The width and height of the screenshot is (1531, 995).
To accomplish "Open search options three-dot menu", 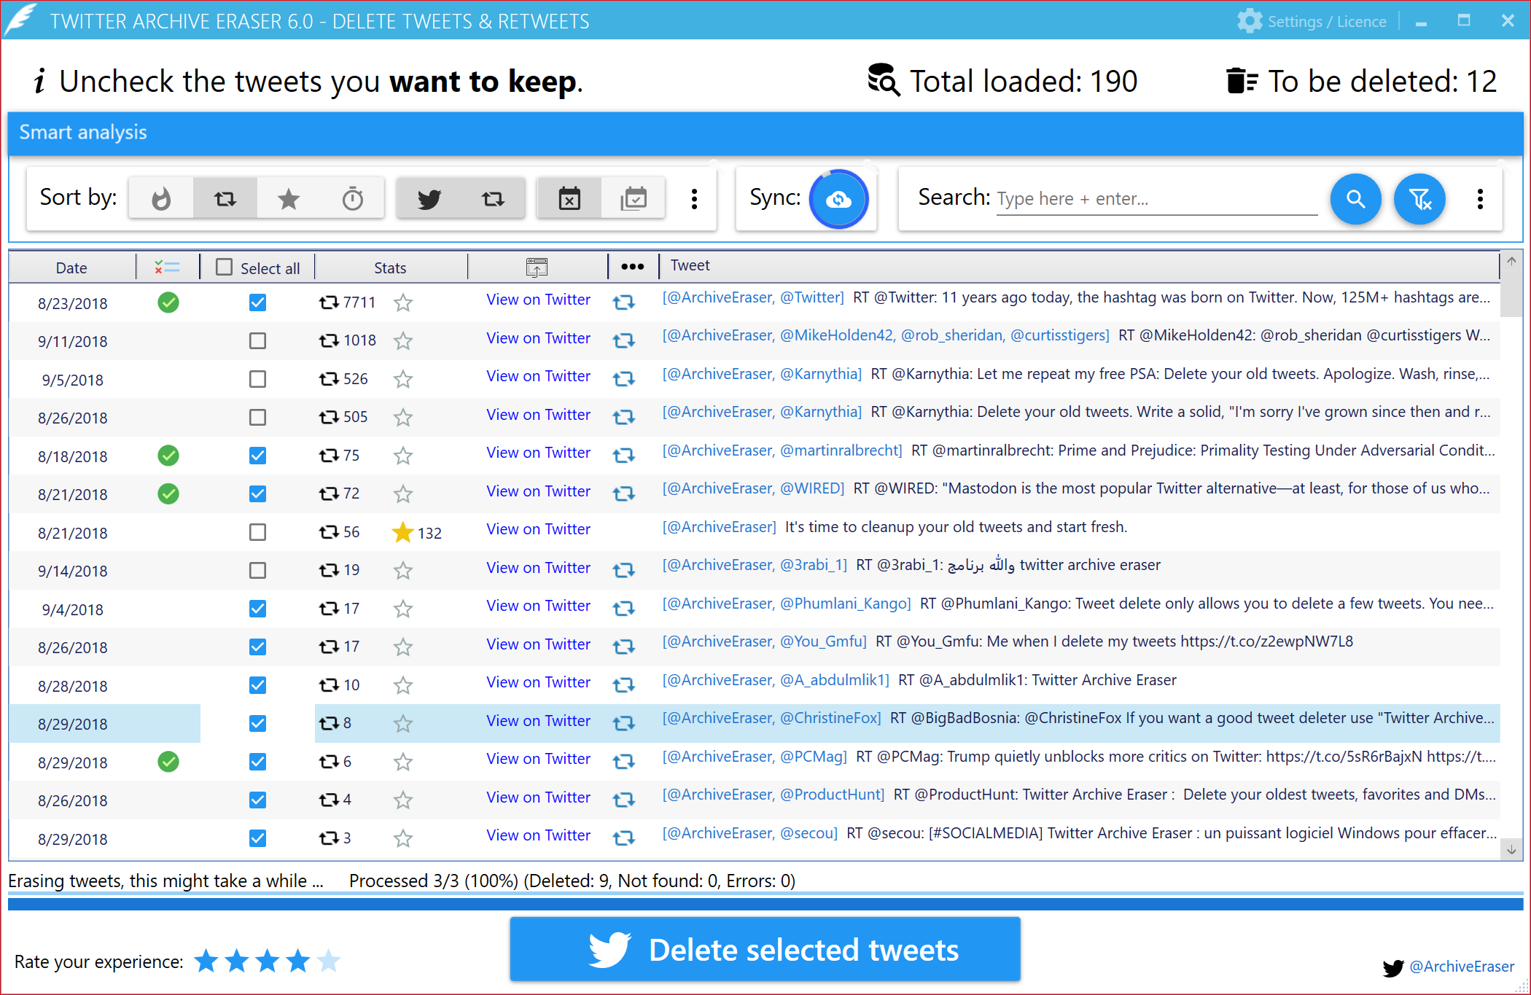I will (1480, 198).
